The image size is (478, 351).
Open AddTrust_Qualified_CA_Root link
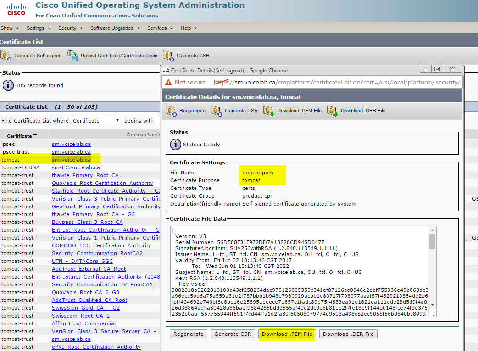(89, 300)
